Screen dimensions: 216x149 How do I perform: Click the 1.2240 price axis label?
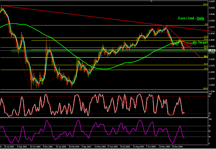pos(212,91)
